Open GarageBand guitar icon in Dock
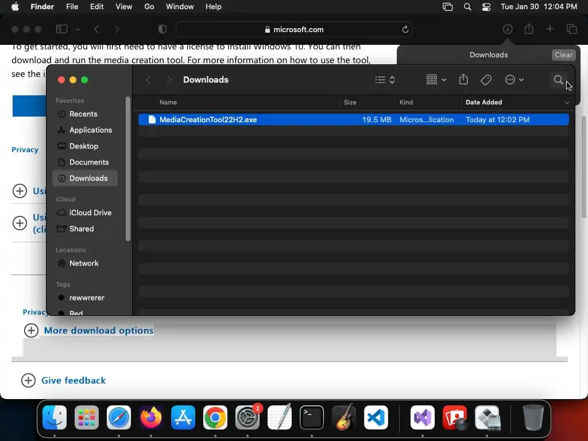 click(344, 417)
